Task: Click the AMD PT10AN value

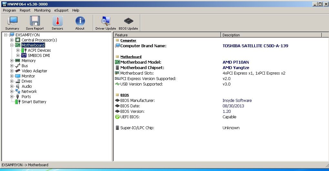Action: [x=236, y=62]
